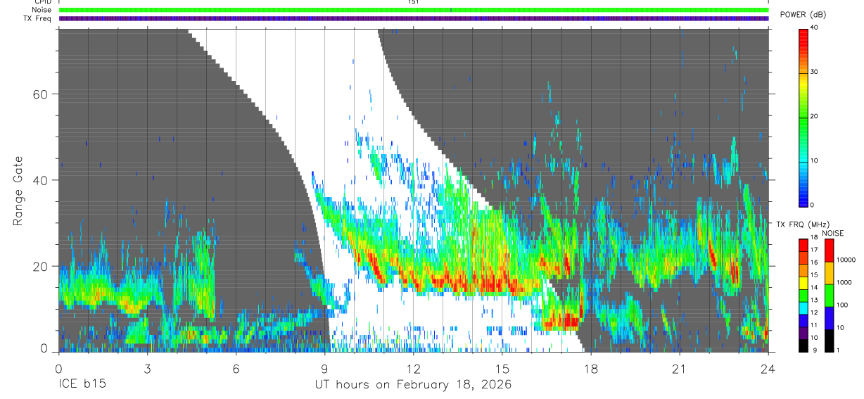Click the 21 tick on UT hours axis
864x399 pixels.
coord(680,369)
